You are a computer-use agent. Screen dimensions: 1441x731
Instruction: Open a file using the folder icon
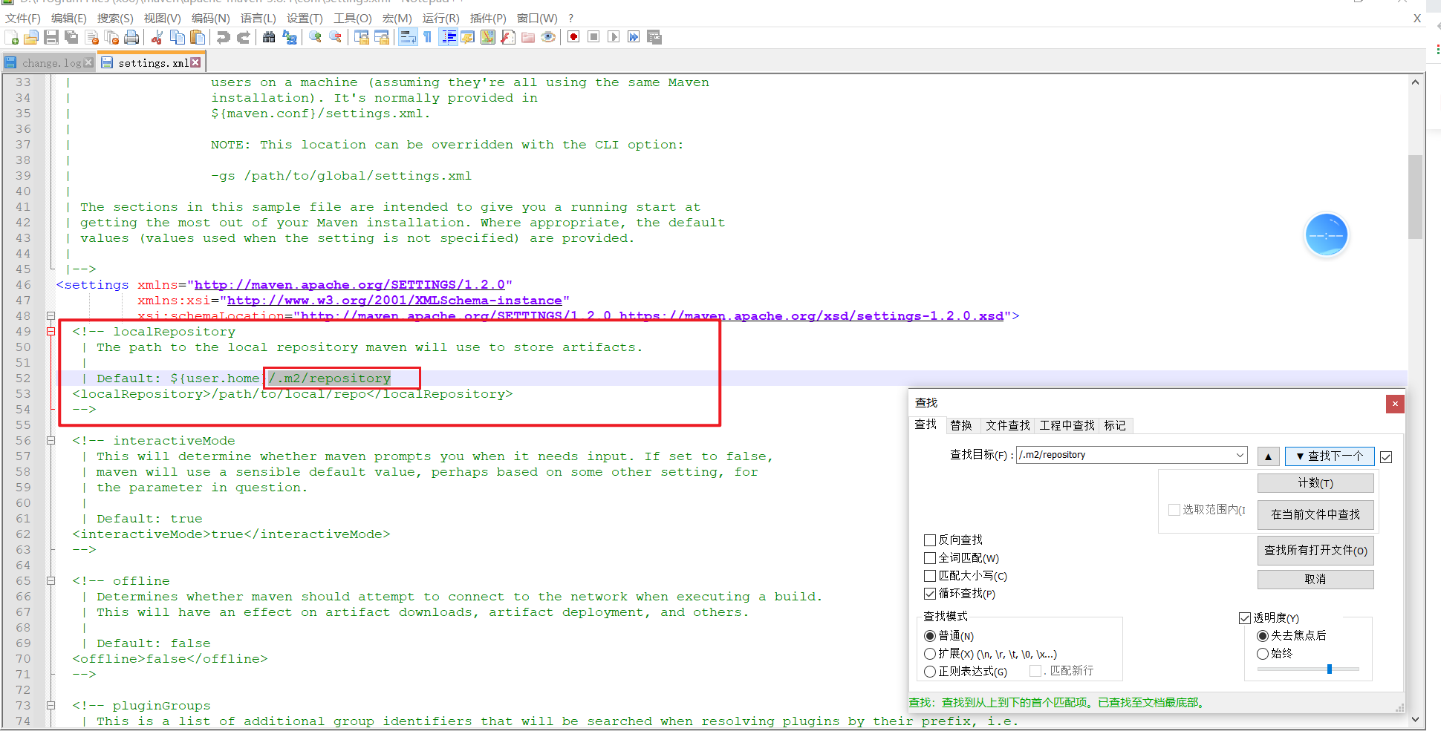[31, 37]
